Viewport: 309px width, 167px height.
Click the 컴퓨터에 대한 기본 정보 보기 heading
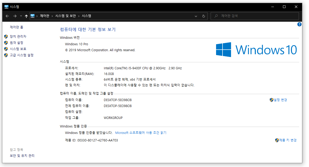pos(88,29)
